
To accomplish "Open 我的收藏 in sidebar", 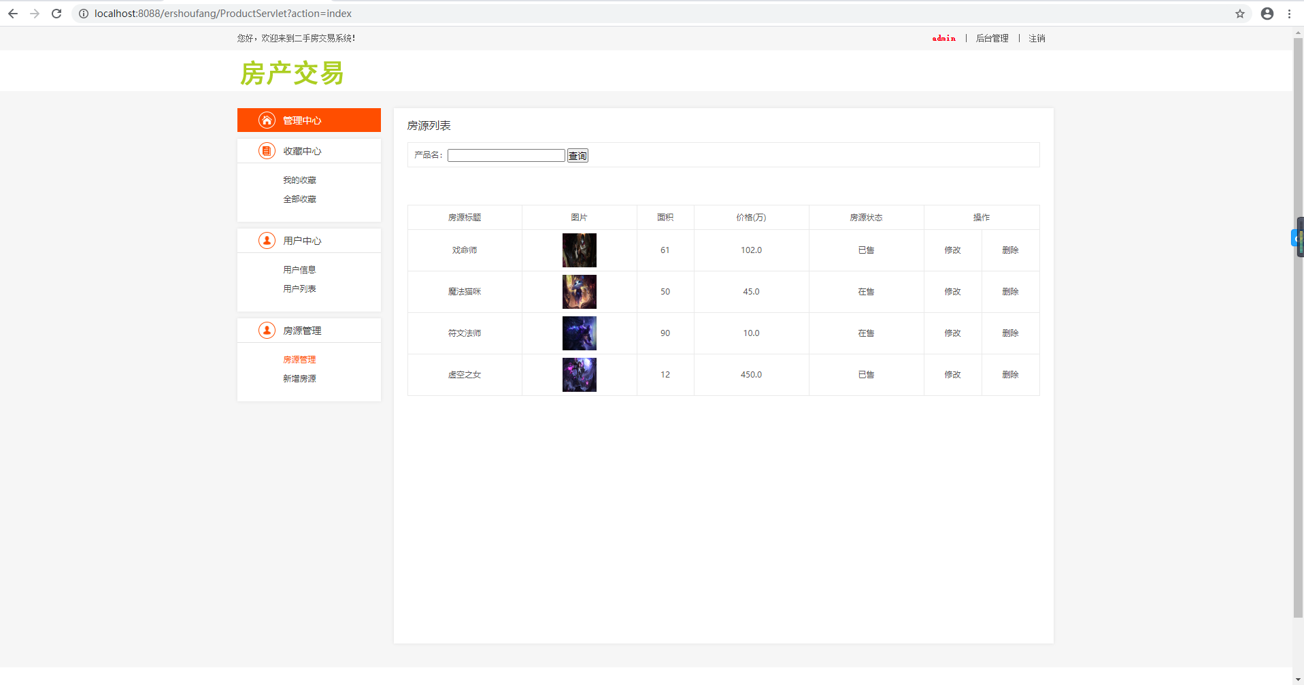I will click(x=299, y=180).
